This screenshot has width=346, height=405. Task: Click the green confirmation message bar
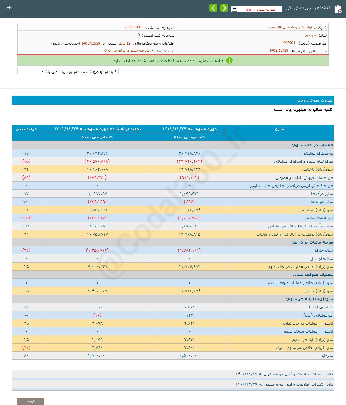tap(176, 61)
